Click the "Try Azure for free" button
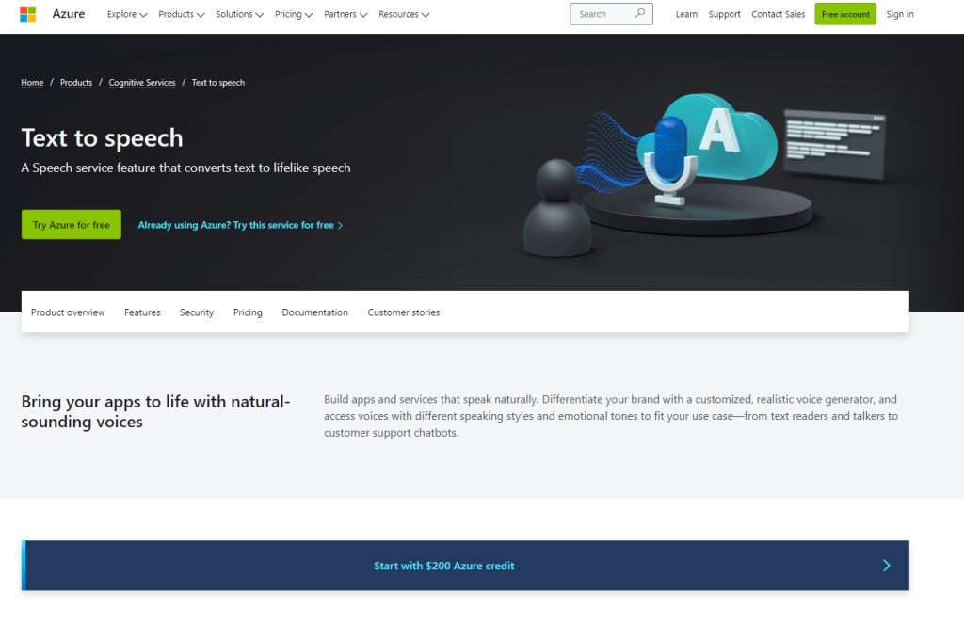 (x=71, y=224)
